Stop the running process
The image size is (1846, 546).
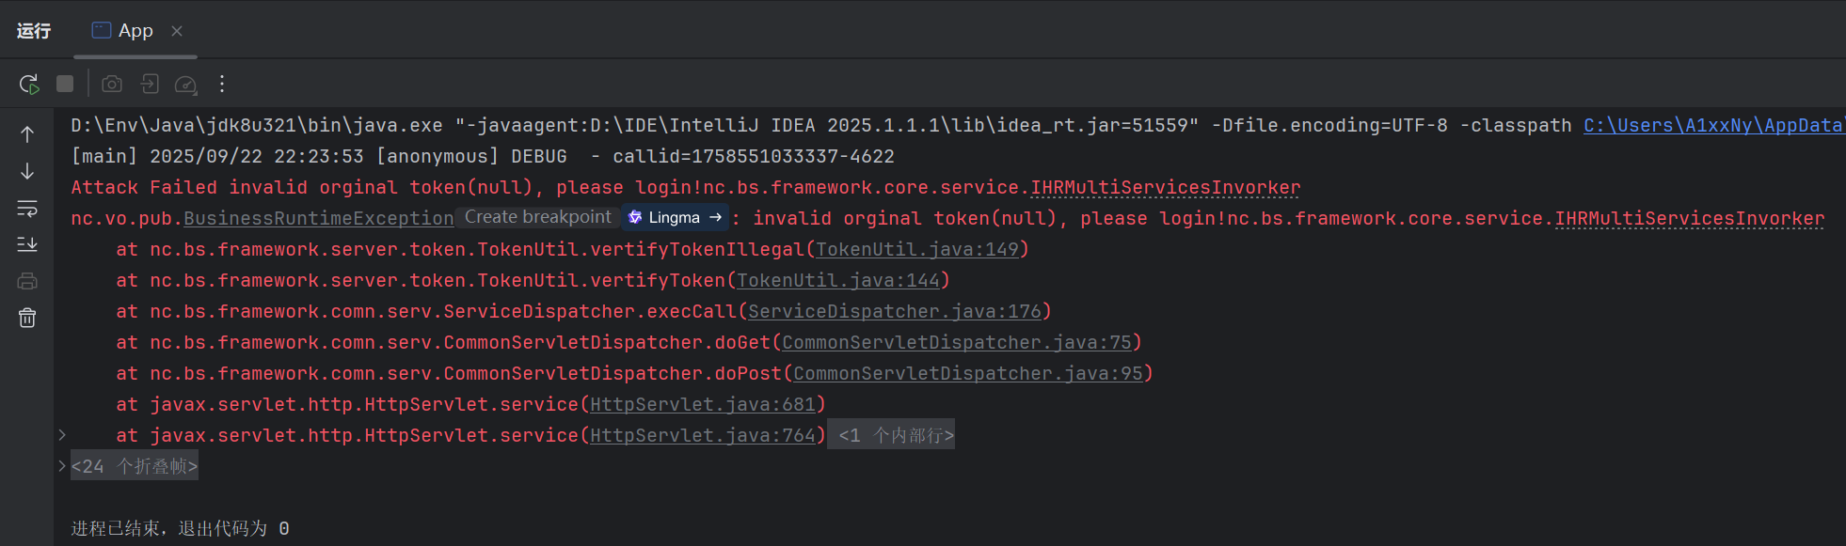click(65, 85)
